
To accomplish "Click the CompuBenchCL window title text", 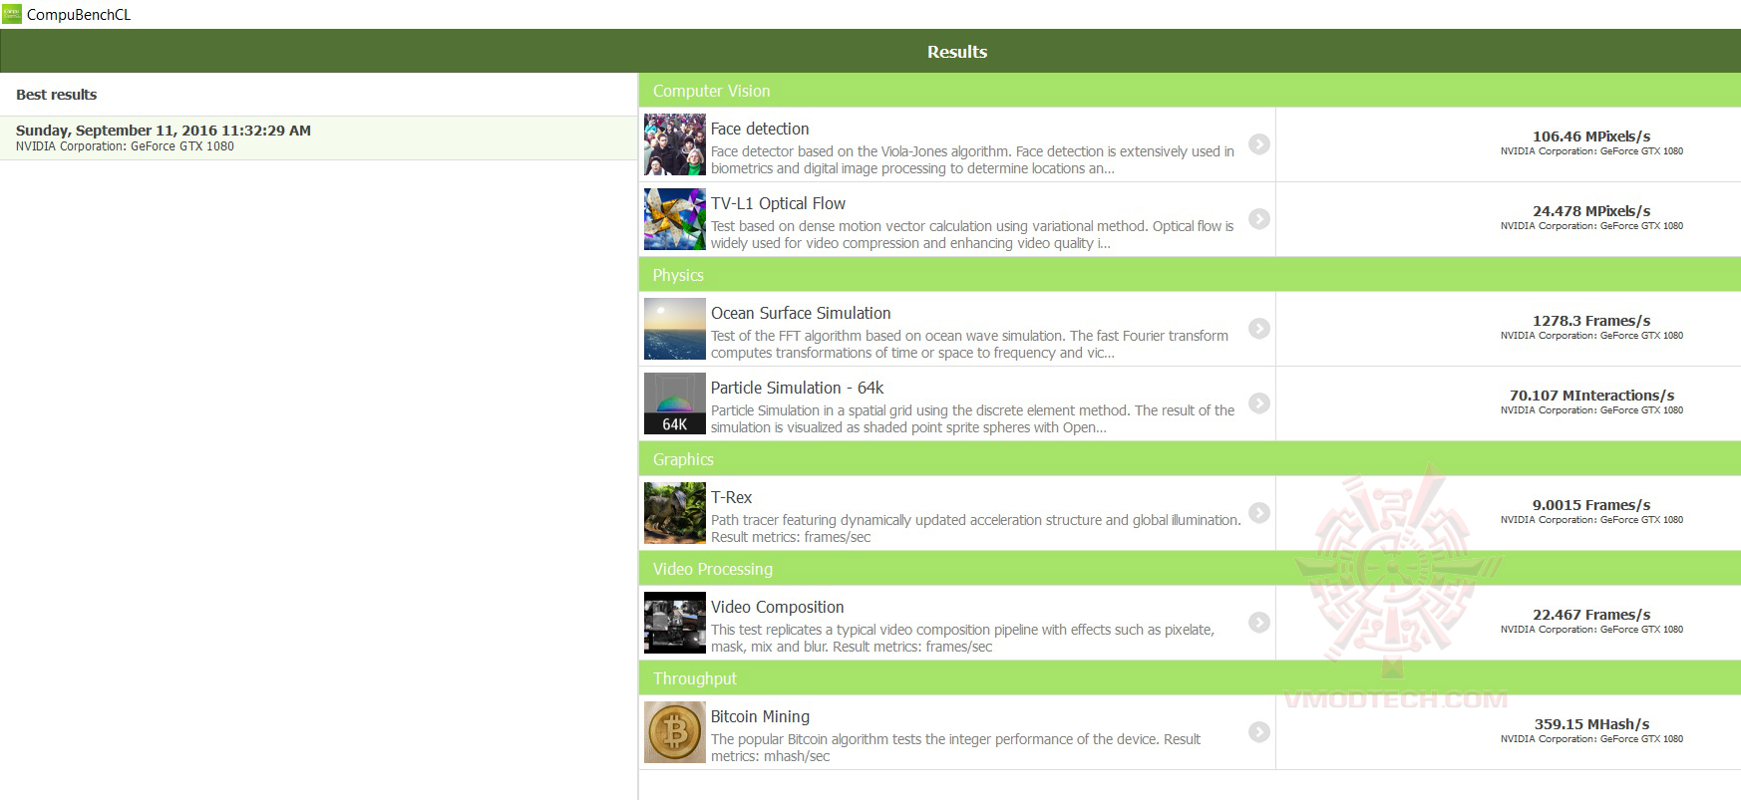I will click(79, 15).
